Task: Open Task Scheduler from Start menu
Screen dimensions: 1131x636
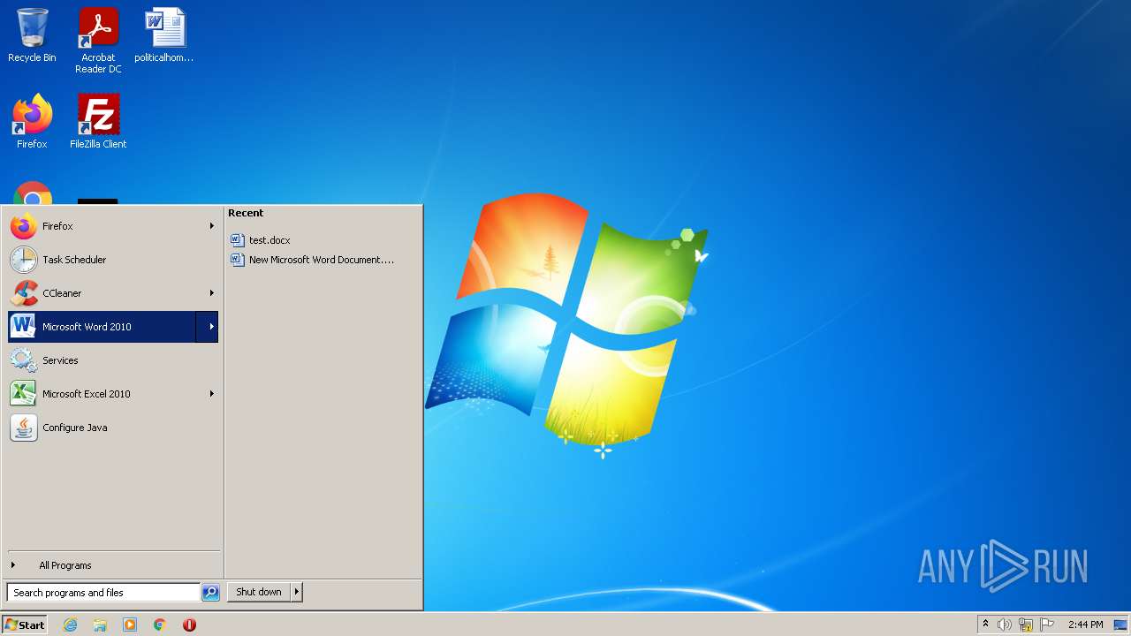Action: click(112, 260)
